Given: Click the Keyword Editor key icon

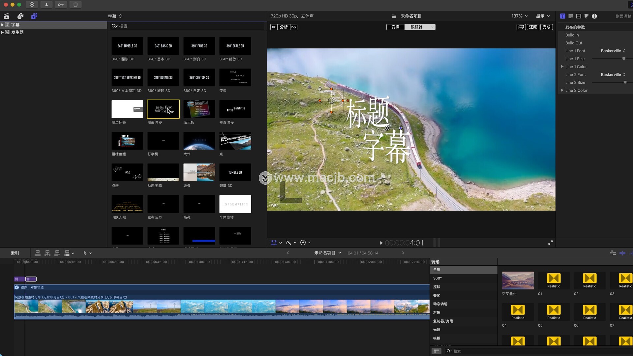Looking at the screenshot, I should (61, 4).
